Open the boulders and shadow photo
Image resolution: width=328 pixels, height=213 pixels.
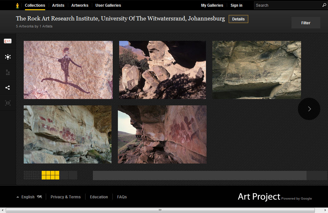pyautogui.click(x=162, y=70)
